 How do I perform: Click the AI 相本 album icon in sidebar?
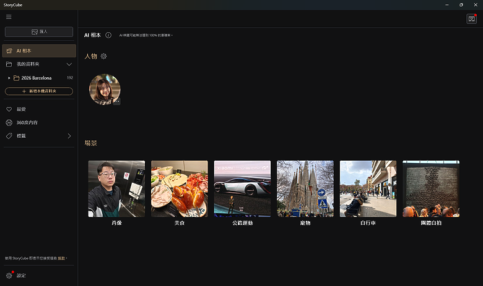pyautogui.click(x=9, y=51)
